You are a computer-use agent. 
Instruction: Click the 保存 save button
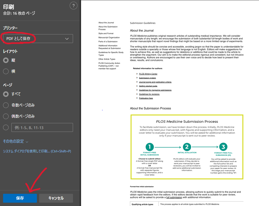tap(20, 198)
